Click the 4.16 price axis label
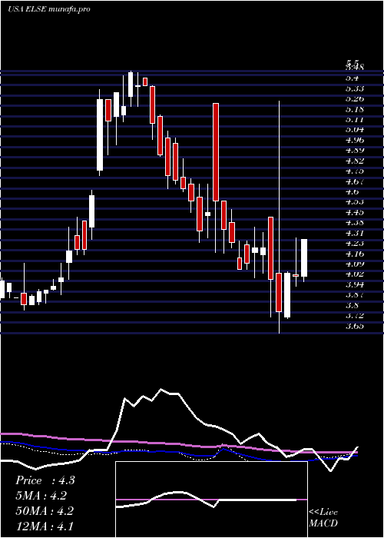Image resolution: width=384 pixels, height=538 pixels. [355, 254]
